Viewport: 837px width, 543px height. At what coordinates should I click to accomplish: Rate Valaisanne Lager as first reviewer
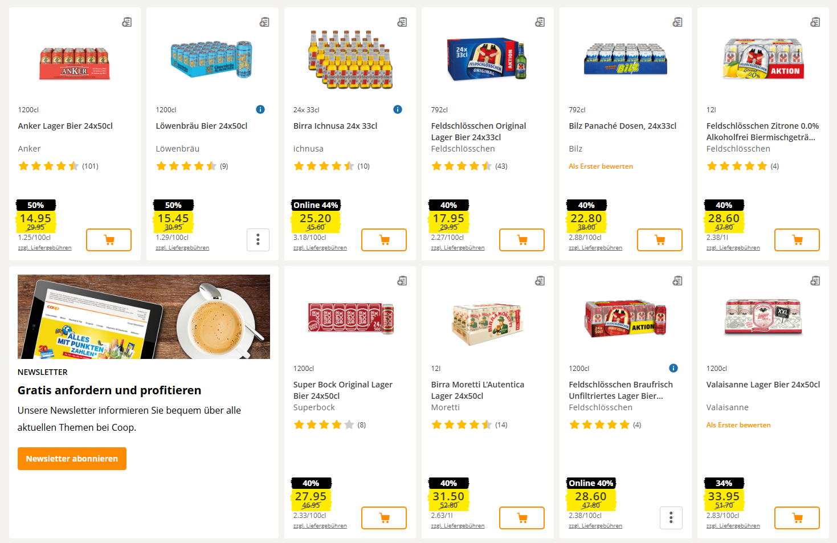tap(738, 425)
